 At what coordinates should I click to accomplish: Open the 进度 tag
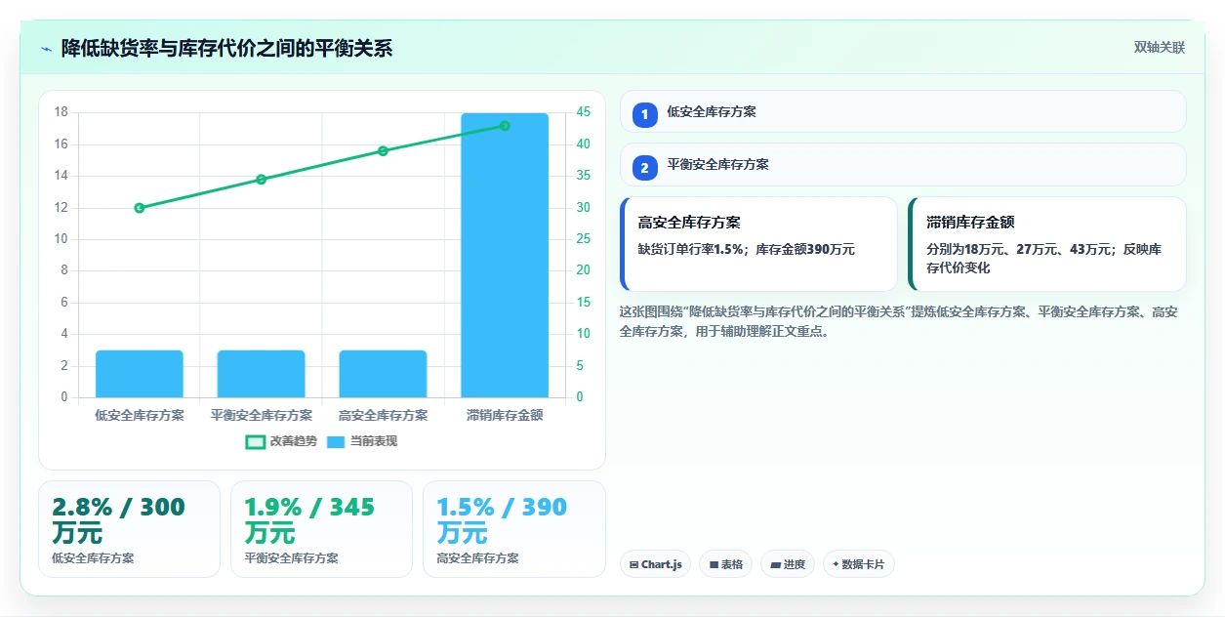pyautogui.click(x=788, y=564)
